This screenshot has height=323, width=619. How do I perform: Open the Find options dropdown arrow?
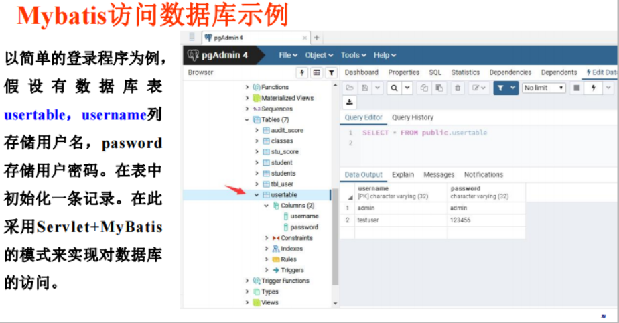(407, 88)
